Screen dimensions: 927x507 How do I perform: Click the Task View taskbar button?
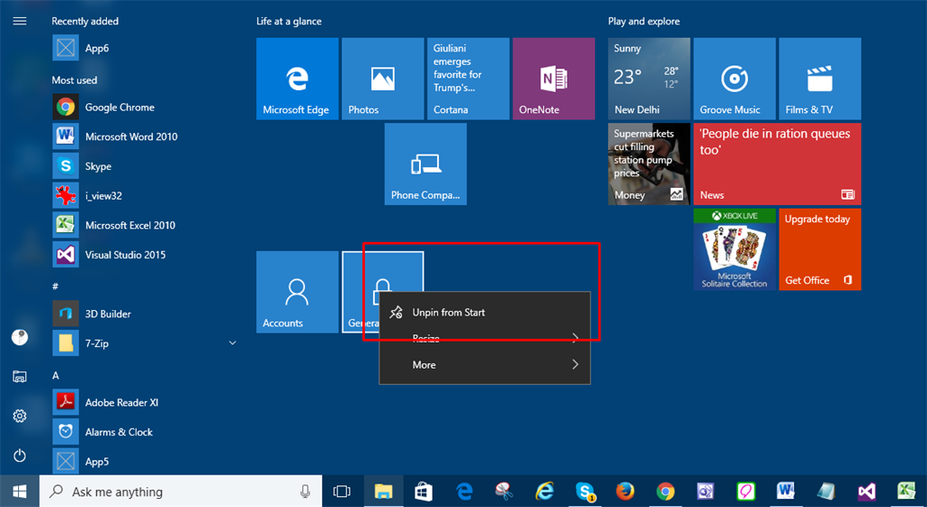pos(341,492)
